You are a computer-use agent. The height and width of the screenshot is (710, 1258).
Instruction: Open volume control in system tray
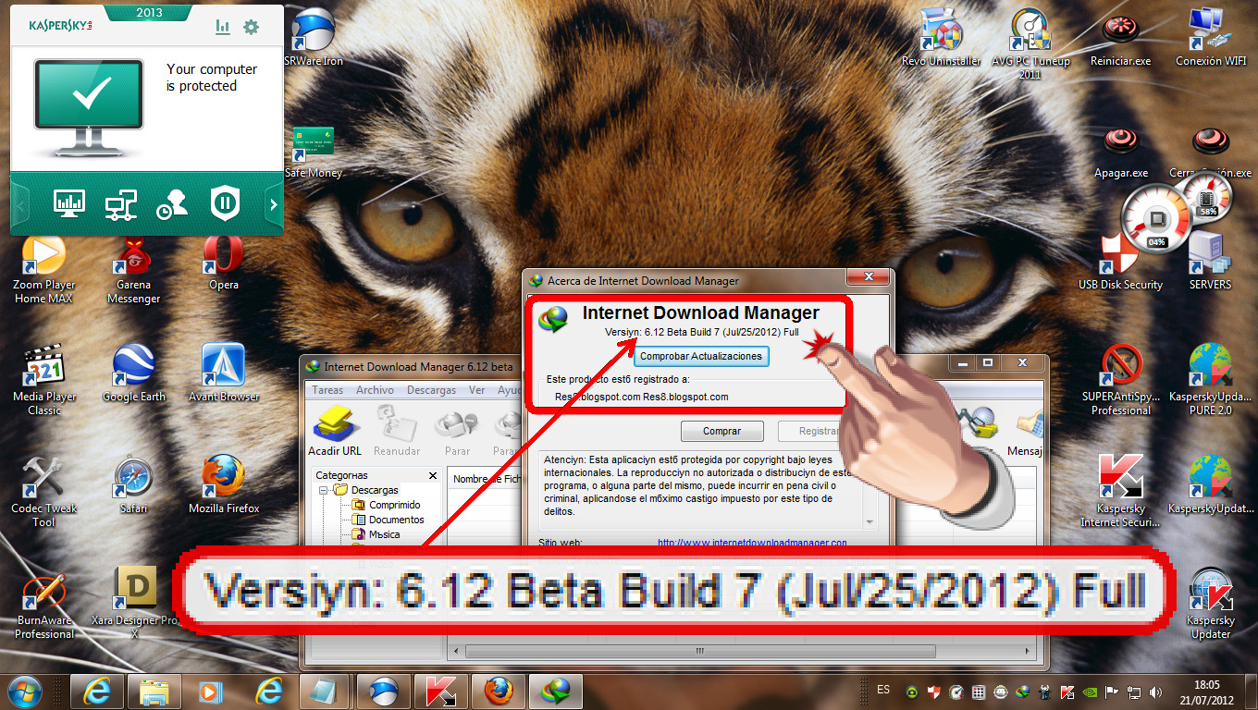pos(1155,692)
